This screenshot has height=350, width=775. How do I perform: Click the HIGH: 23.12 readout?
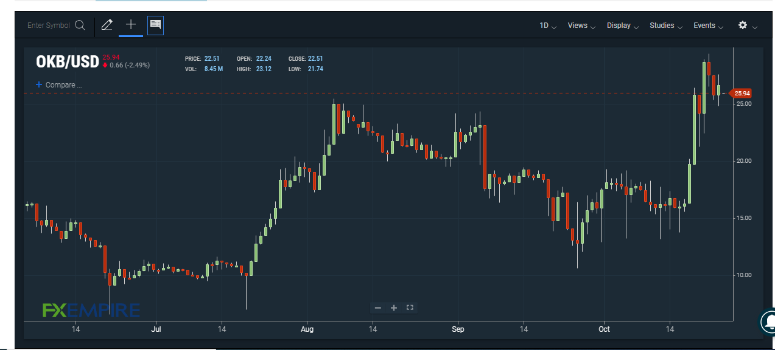[254, 69]
